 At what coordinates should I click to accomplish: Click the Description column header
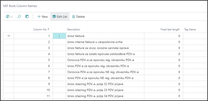(x=74, y=29)
